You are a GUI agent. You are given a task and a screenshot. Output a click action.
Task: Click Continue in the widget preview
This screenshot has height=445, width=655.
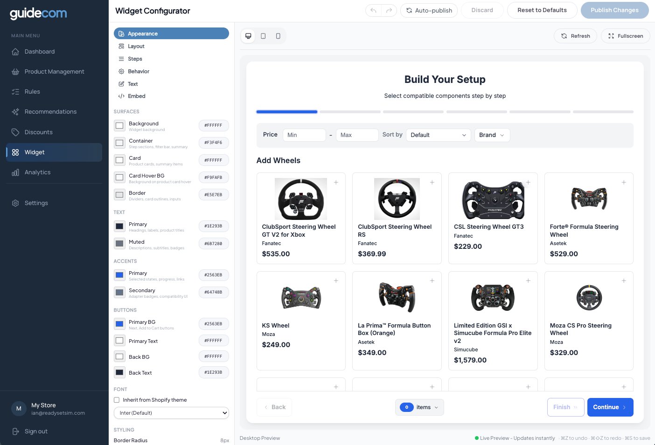(610, 407)
